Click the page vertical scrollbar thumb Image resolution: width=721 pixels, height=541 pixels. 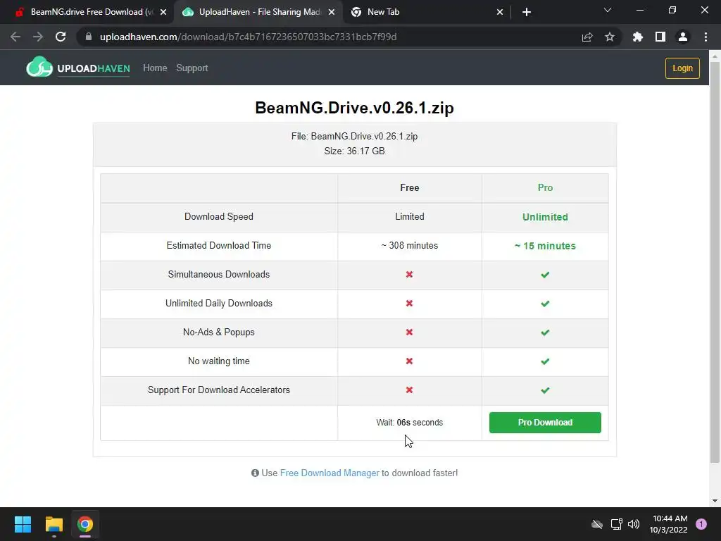[715, 262]
